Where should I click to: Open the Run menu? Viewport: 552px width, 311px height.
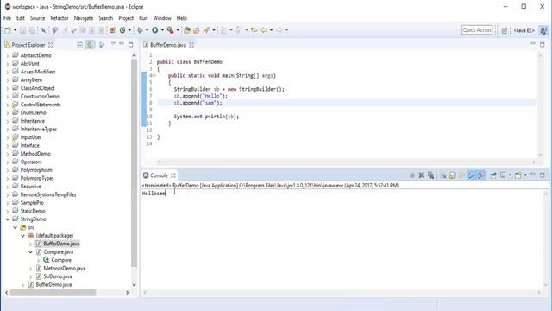pos(143,18)
